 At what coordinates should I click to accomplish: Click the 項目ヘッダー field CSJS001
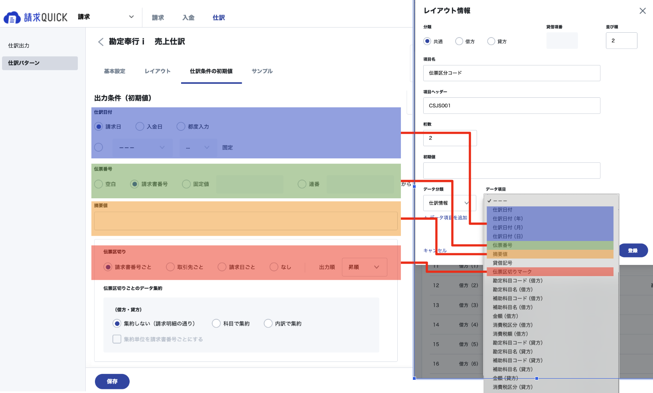click(512, 106)
